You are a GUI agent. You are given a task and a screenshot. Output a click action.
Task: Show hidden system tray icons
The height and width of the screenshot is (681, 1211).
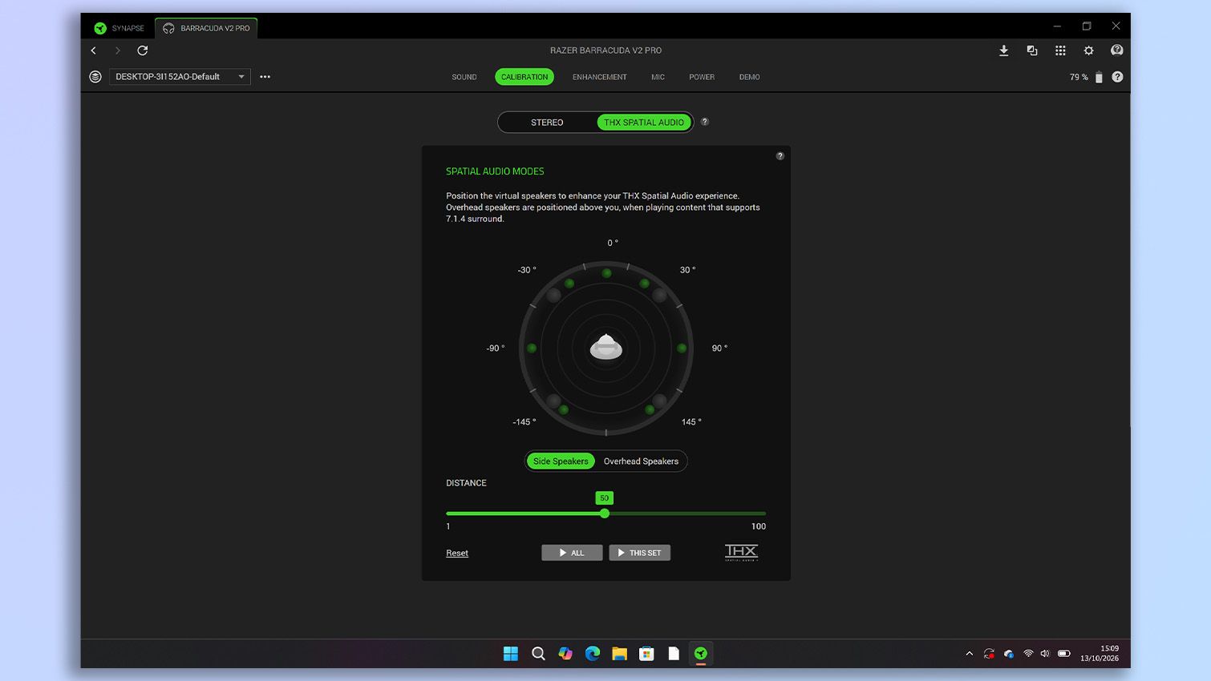(x=970, y=654)
